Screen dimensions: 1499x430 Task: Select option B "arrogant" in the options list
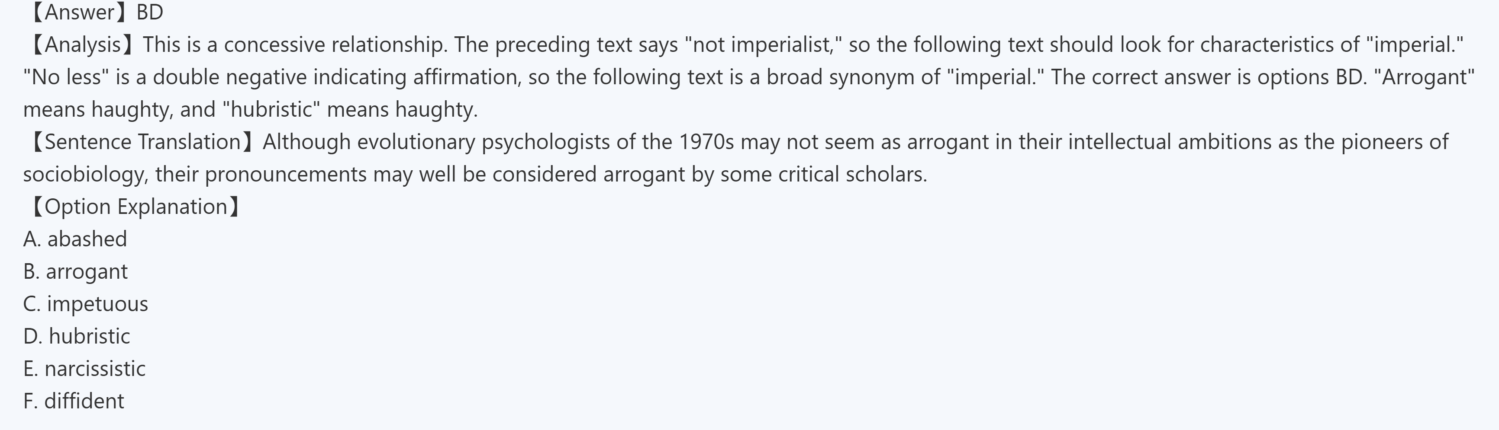(75, 272)
